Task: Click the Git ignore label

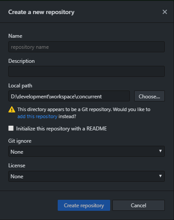Action: pos(20,141)
